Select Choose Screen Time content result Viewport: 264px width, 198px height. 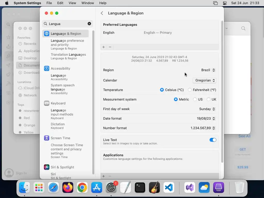67,151
